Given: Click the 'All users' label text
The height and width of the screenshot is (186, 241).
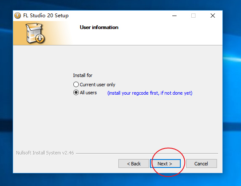Looking at the screenshot, I should point(88,93).
